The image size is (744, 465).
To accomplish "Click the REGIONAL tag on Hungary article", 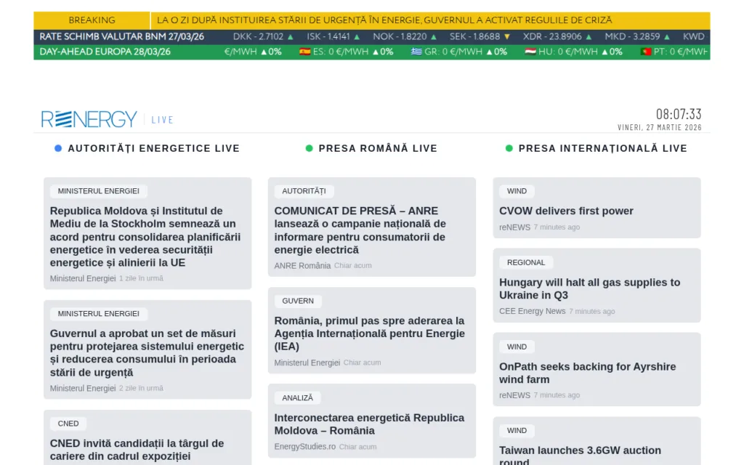I will click(x=526, y=262).
